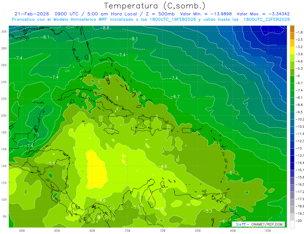
Task: Click the colorbar label "-16.5"
Action: click(x=300, y=185)
